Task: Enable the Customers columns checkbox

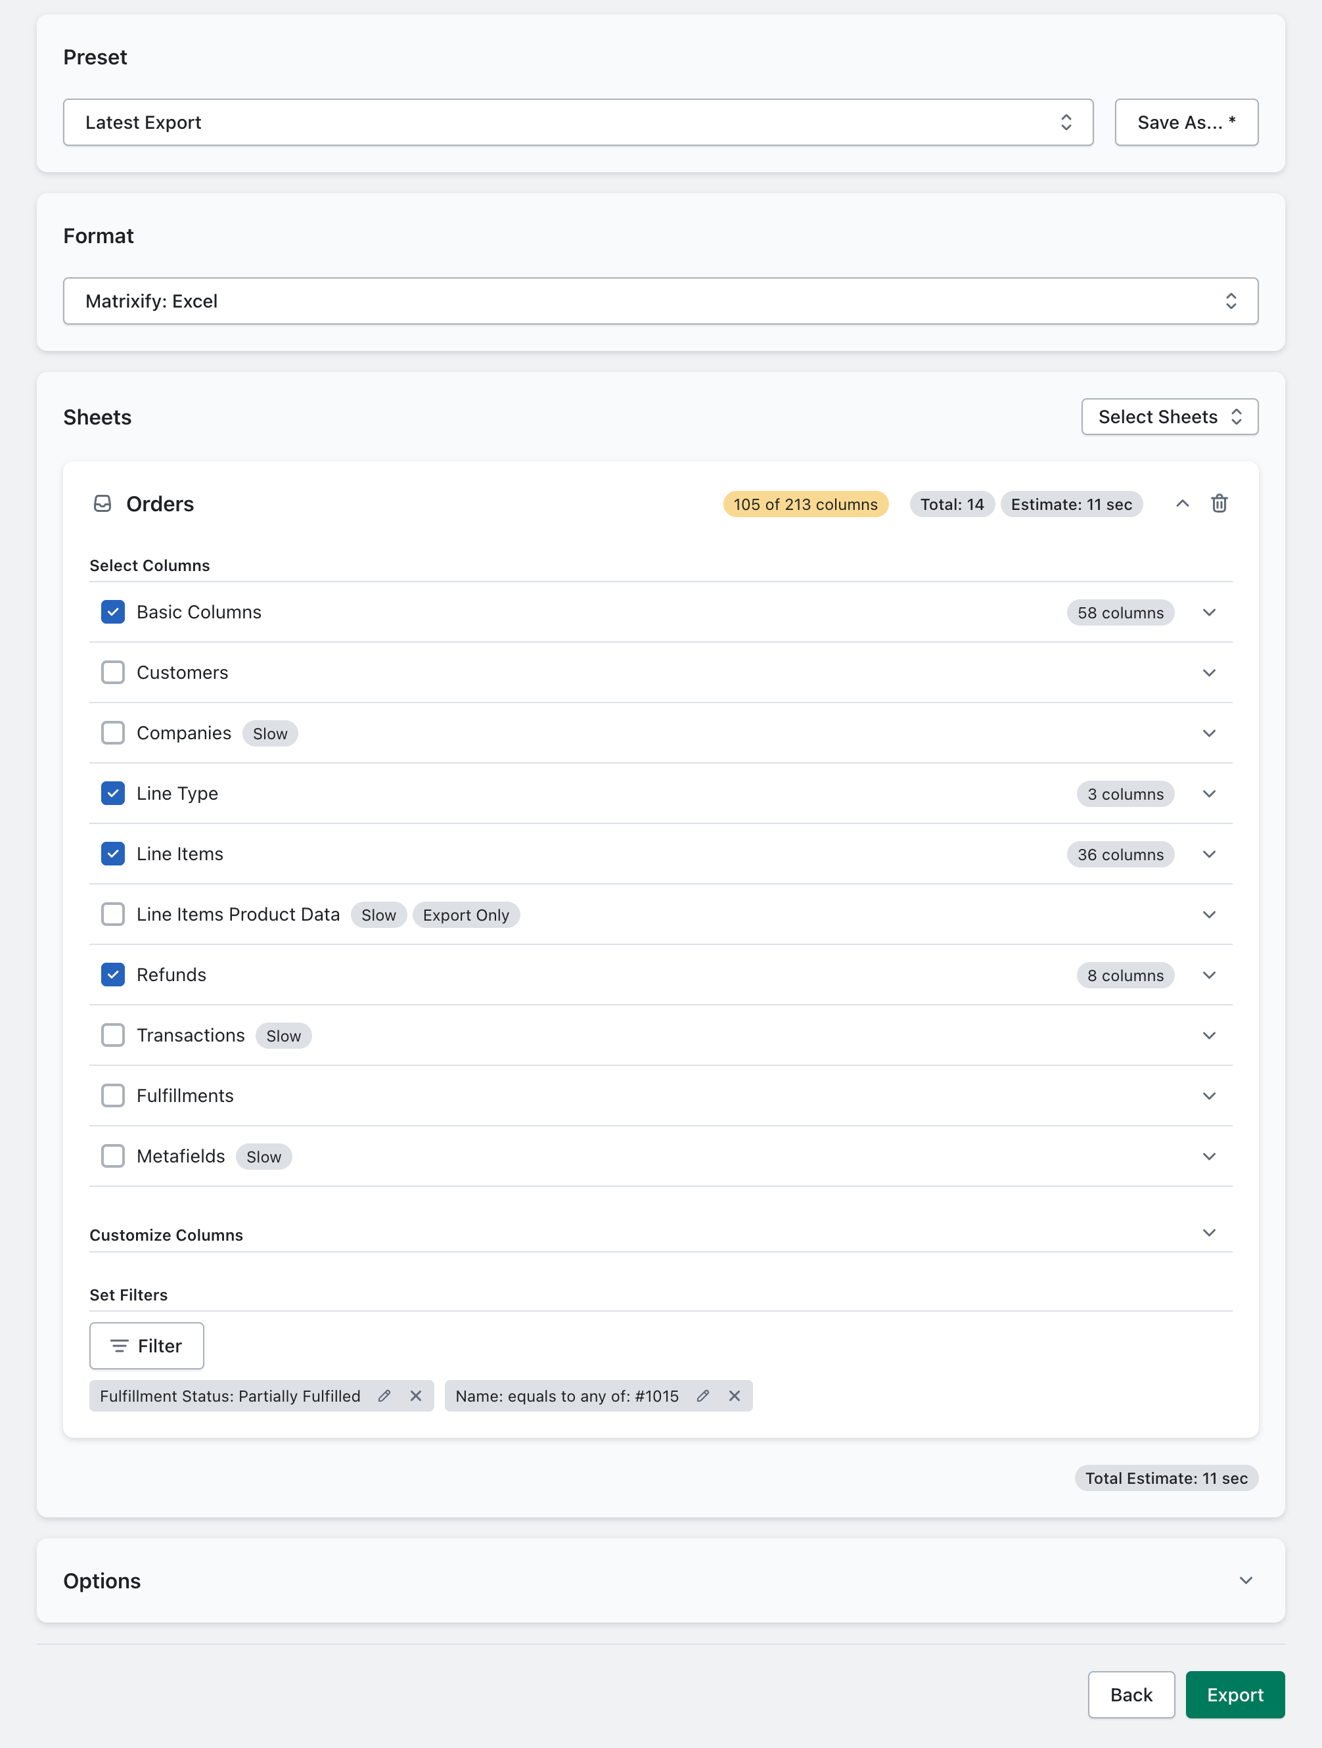Action: [x=113, y=672]
